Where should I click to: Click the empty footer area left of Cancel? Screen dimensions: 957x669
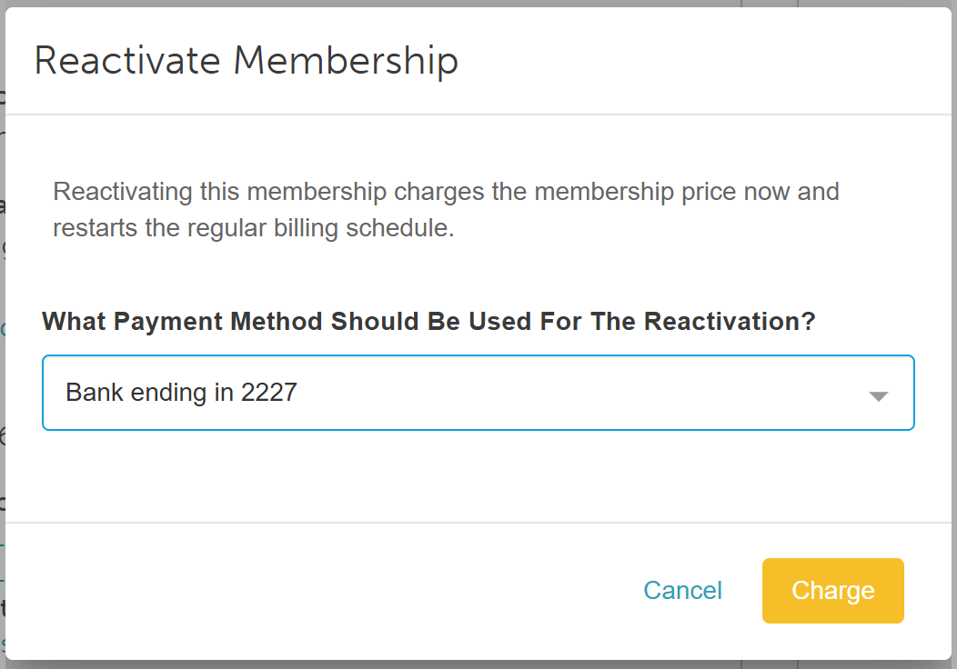tap(317, 590)
